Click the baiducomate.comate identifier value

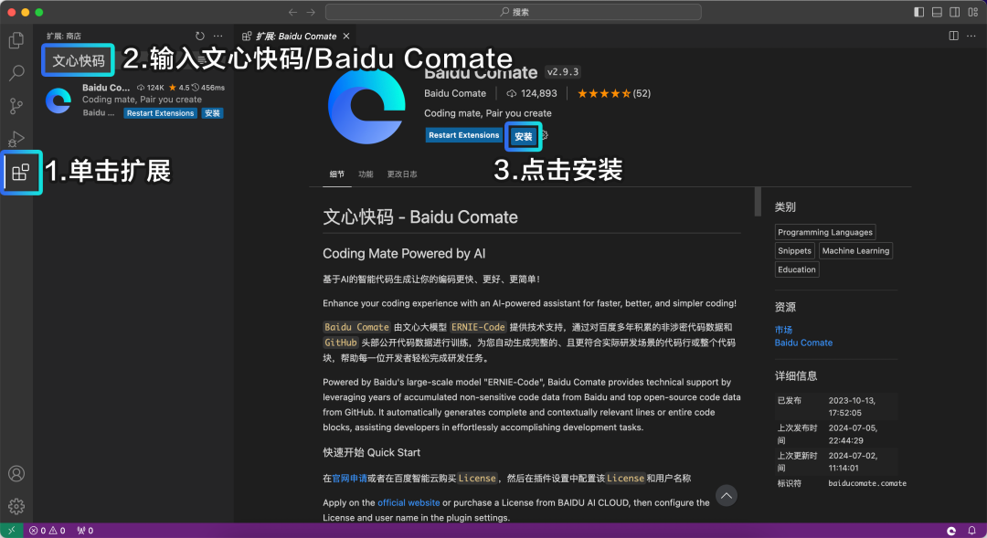pyautogui.click(x=866, y=483)
